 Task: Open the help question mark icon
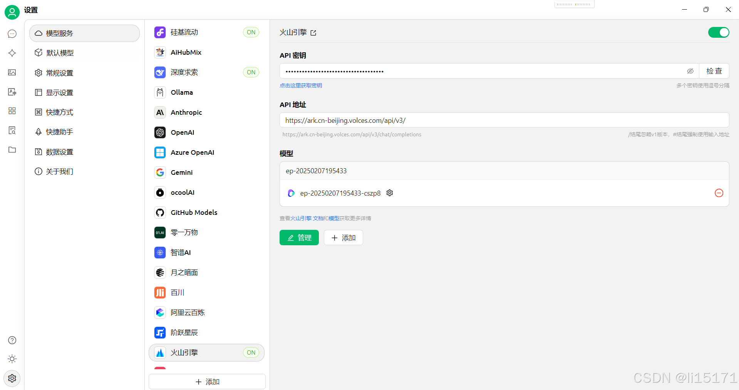(12, 340)
